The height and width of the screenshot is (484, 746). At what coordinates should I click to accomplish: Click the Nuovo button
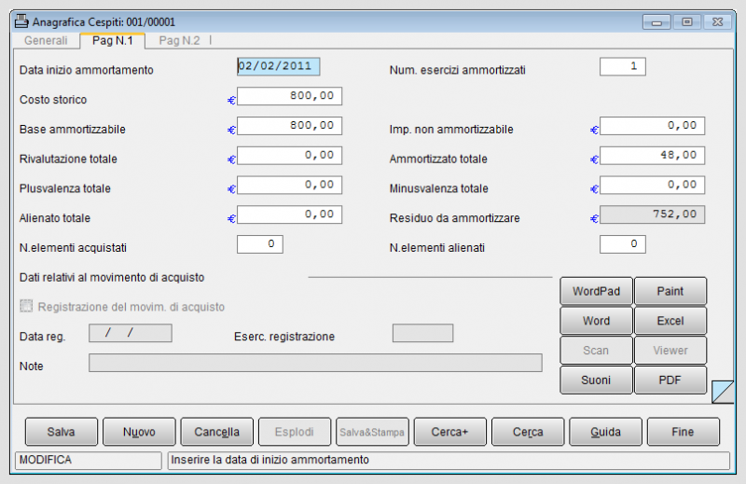(139, 432)
